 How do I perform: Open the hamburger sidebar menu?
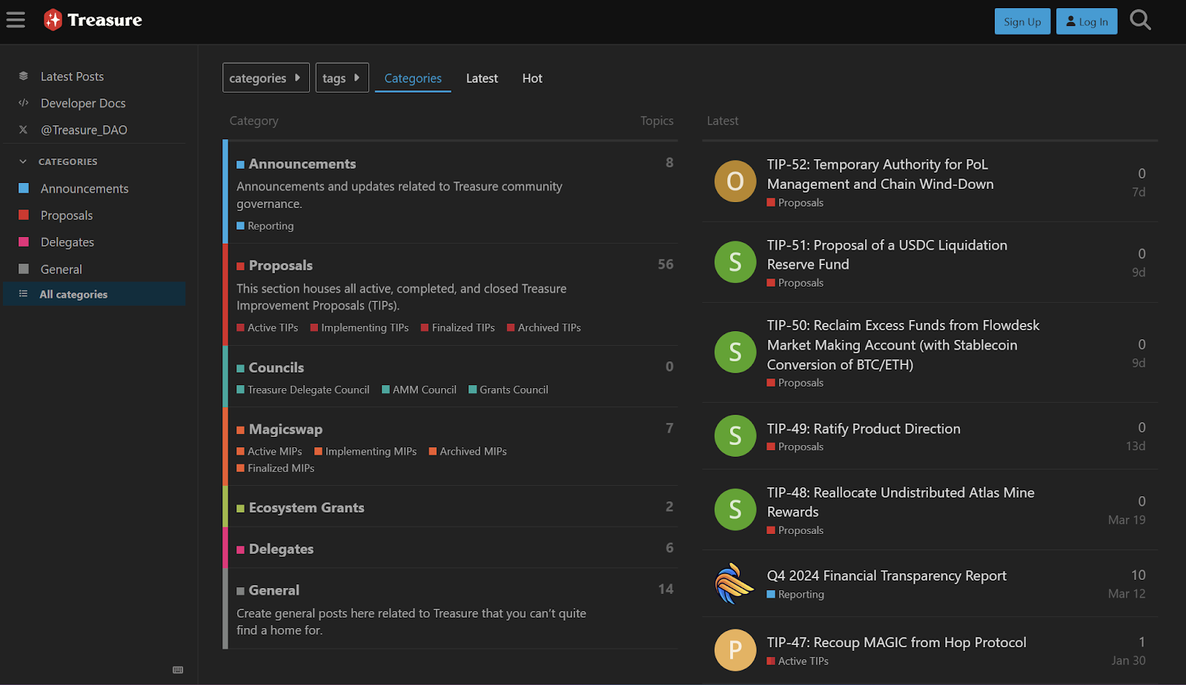(x=16, y=20)
